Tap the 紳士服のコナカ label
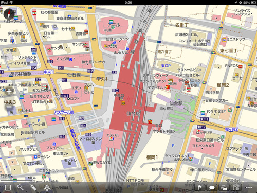The width and height of the screenshot is (257, 193). 93,62
